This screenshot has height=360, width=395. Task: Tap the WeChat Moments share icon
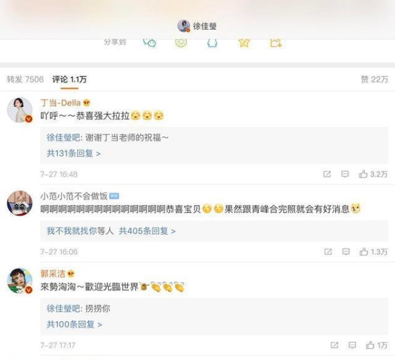[181, 43]
